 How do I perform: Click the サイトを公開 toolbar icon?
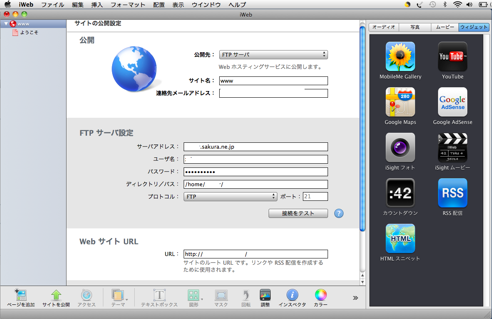pyautogui.click(x=56, y=296)
